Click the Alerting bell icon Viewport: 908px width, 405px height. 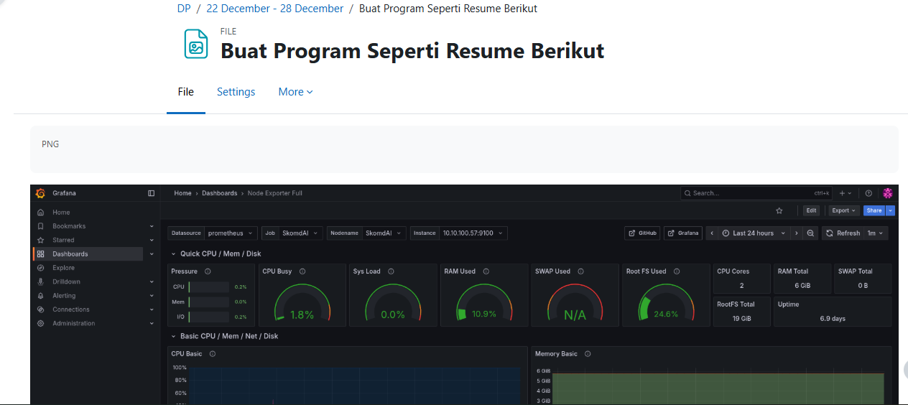click(x=40, y=295)
